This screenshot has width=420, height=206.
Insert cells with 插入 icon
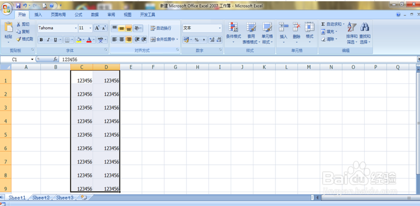pos(283,33)
